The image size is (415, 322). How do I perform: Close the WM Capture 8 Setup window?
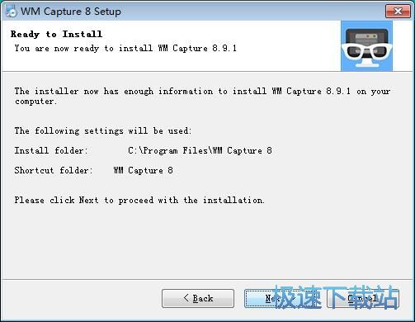(x=398, y=11)
